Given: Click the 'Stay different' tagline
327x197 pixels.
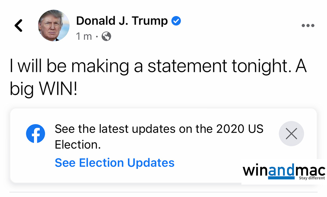Looking at the screenshot, I should [x=312, y=178].
